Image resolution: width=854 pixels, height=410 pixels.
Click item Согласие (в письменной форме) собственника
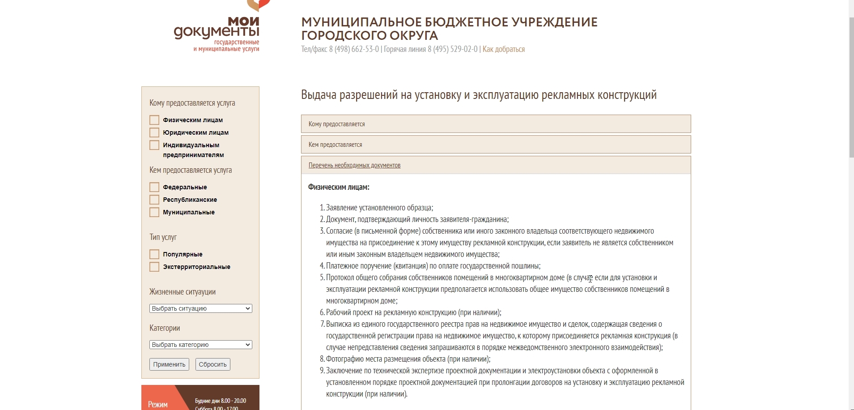coord(500,243)
